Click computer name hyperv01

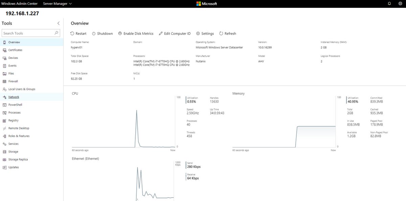(76, 47)
